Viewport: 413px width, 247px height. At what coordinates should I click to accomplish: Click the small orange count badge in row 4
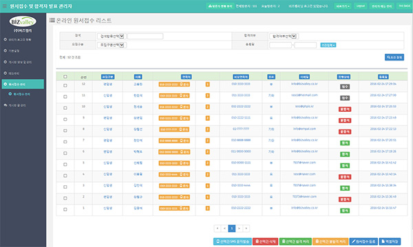click(x=208, y=174)
